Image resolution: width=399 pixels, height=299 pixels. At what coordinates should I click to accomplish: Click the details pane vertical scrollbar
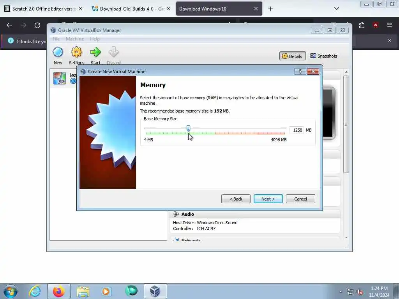[x=346, y=124]
